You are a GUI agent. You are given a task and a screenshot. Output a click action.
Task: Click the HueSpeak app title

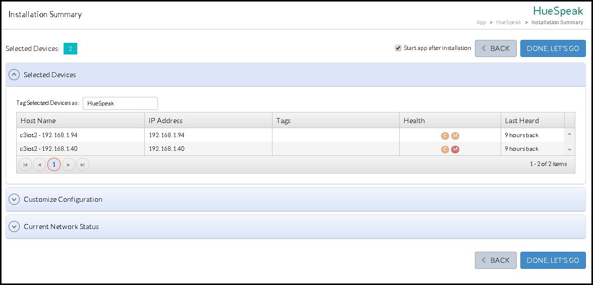point(558,10)
